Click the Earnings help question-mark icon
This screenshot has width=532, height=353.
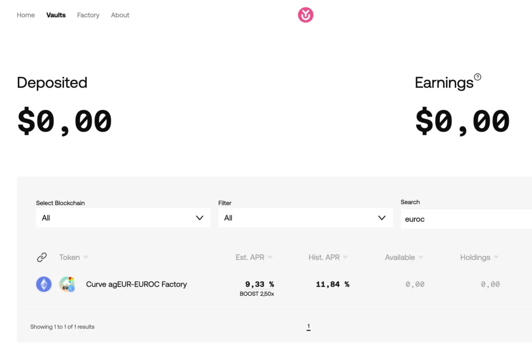(477, 77)
